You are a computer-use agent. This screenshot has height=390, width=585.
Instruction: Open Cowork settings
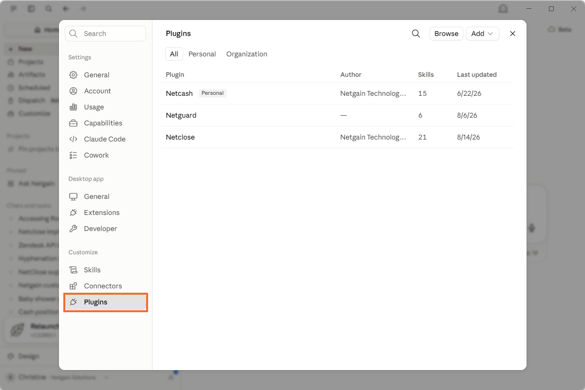coord(105,155)
